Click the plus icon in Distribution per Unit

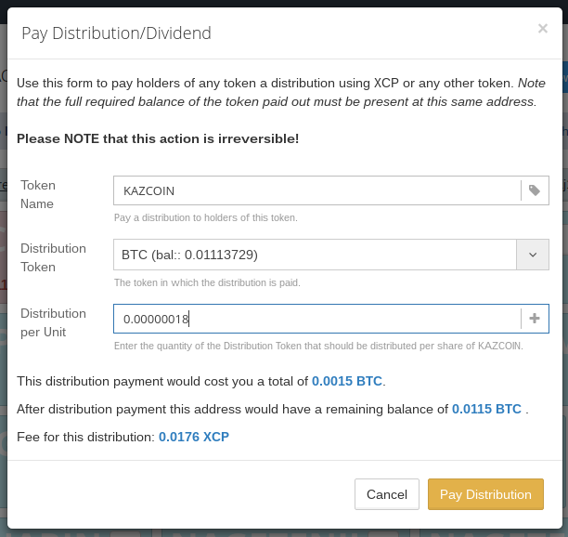(535, 319)
